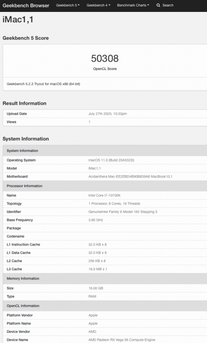This screenshot has height=343, width=207.
Task: Select the RAM memory type value
Action: pos(92,296)
